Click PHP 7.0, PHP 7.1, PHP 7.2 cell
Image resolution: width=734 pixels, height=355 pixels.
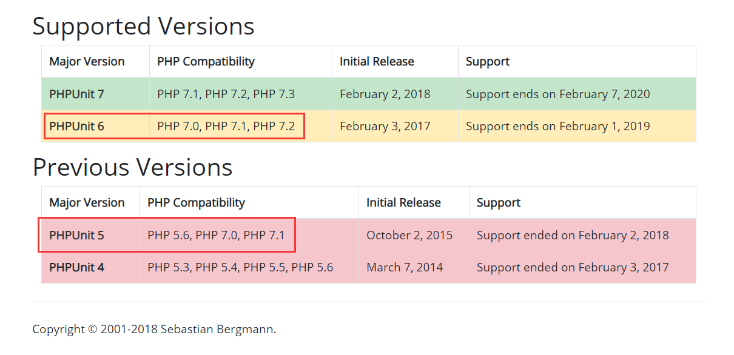[x=226, y=126]
